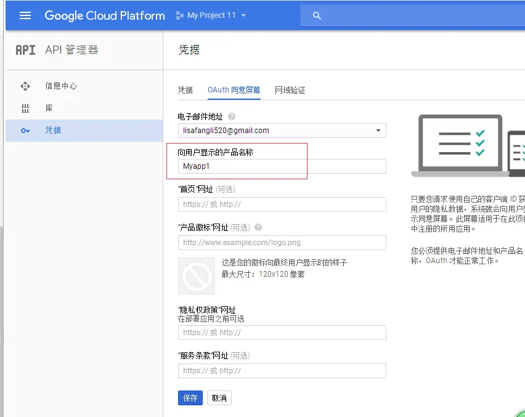Click the 保存 button
Image resolution: width=525 pixels, height=417 pixels.
(x=190, y=398)
